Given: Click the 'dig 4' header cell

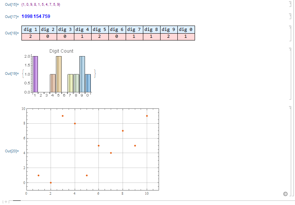Looking at the screenshot, I should point(83,30).
